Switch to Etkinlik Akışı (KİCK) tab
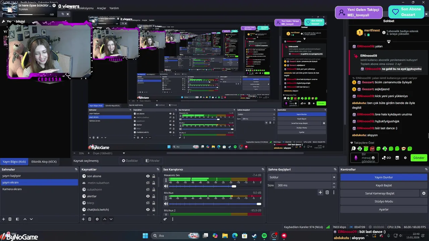This screenshot has height=241, width=429. [x=44, y=161]
